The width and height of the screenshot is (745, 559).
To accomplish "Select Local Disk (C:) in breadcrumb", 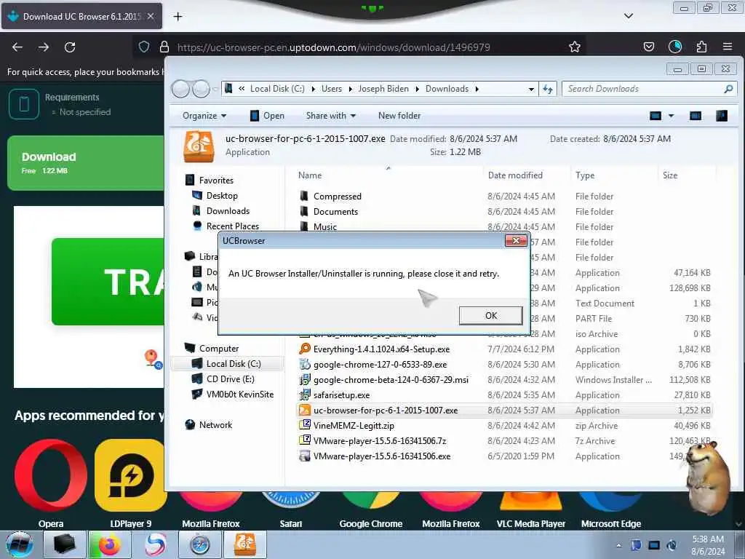I will 277,89.
